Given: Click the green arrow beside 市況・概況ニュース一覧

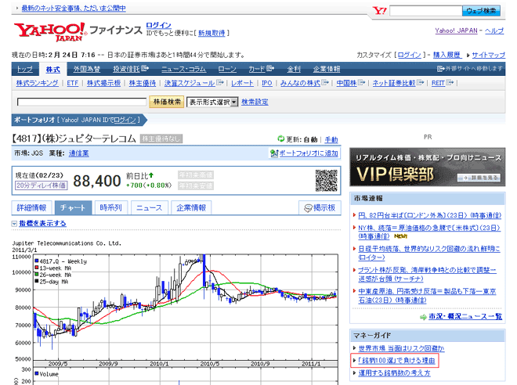Looking at the screenshot, I should click(x=422, y=316).
